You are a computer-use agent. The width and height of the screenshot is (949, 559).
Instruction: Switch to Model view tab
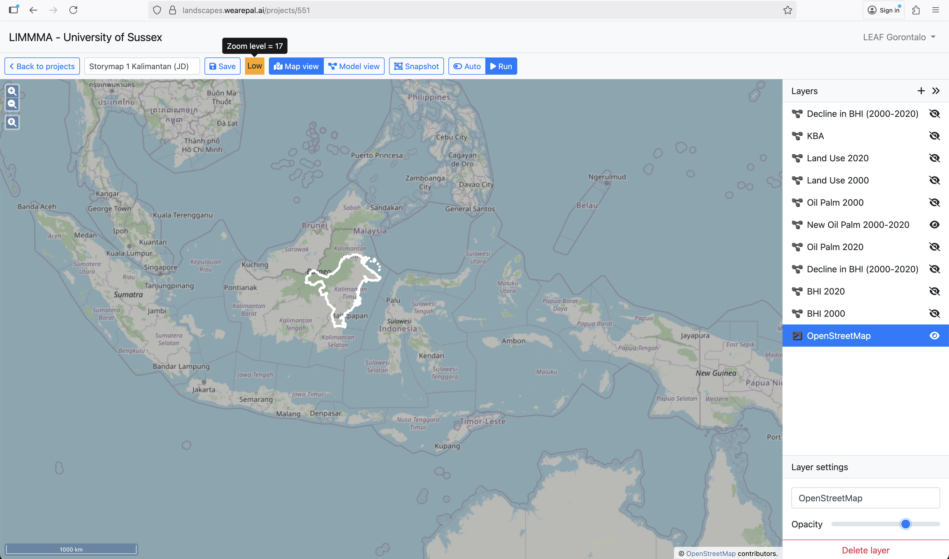click(x=354, y=66)
